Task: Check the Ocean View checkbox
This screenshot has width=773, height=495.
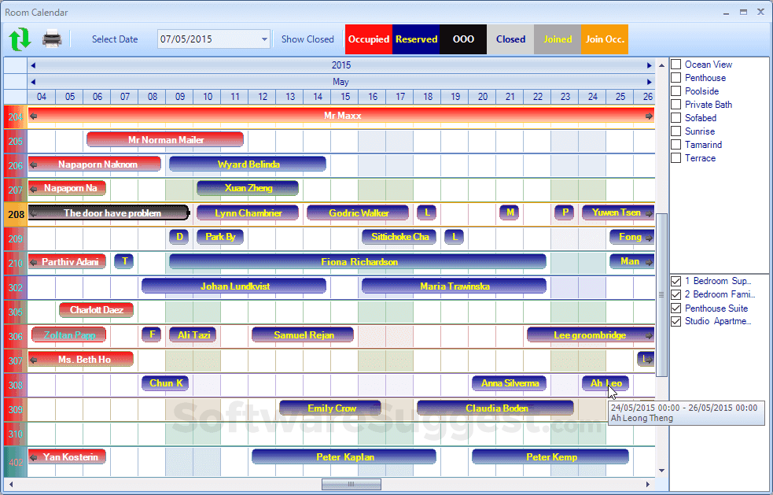Action: point(676,65)
